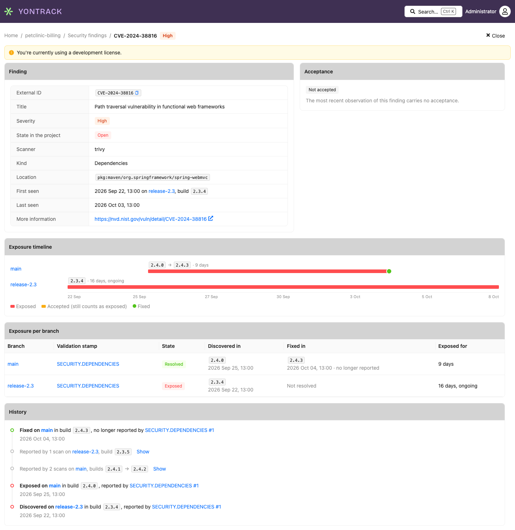Click main branch in Exposure timeline
The image size is (515, 530).
[16, 269]
